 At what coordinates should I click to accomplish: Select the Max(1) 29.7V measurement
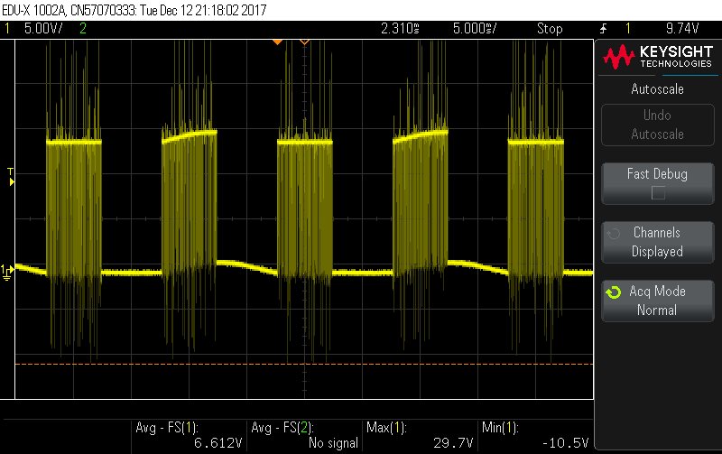pos(420,435)
